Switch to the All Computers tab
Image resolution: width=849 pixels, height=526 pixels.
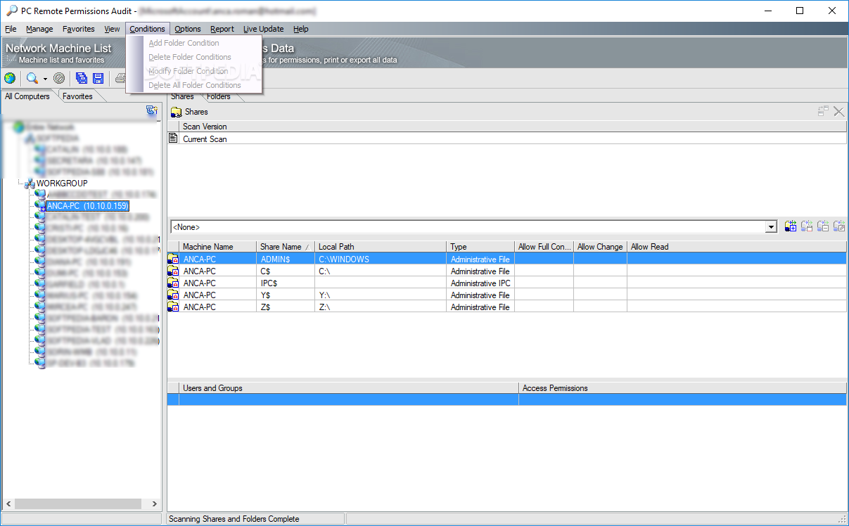27,96
